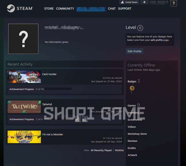Click the question mark help icon
This screenshot has height=166, width=186.
pyautogui.click(x=174, y=3)
